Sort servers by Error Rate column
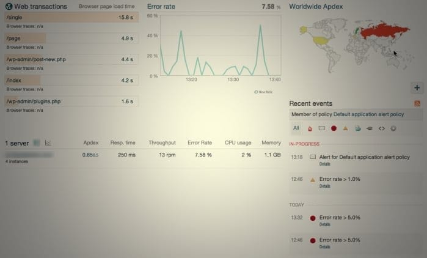The image size is (427, 258). 200,143
